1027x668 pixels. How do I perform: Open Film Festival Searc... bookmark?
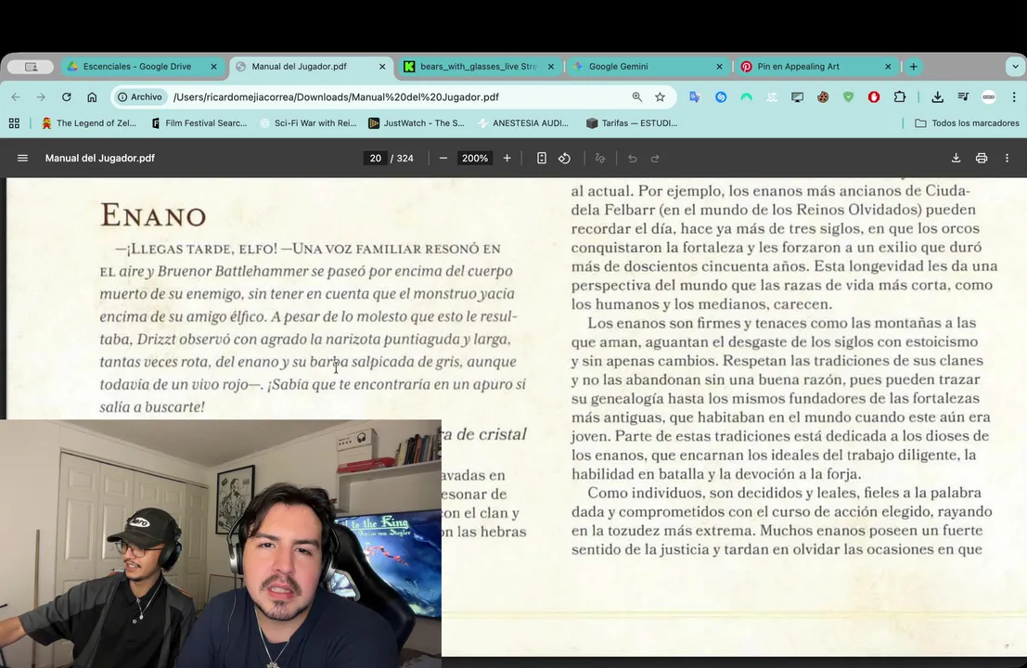click(x=199, y=123)
